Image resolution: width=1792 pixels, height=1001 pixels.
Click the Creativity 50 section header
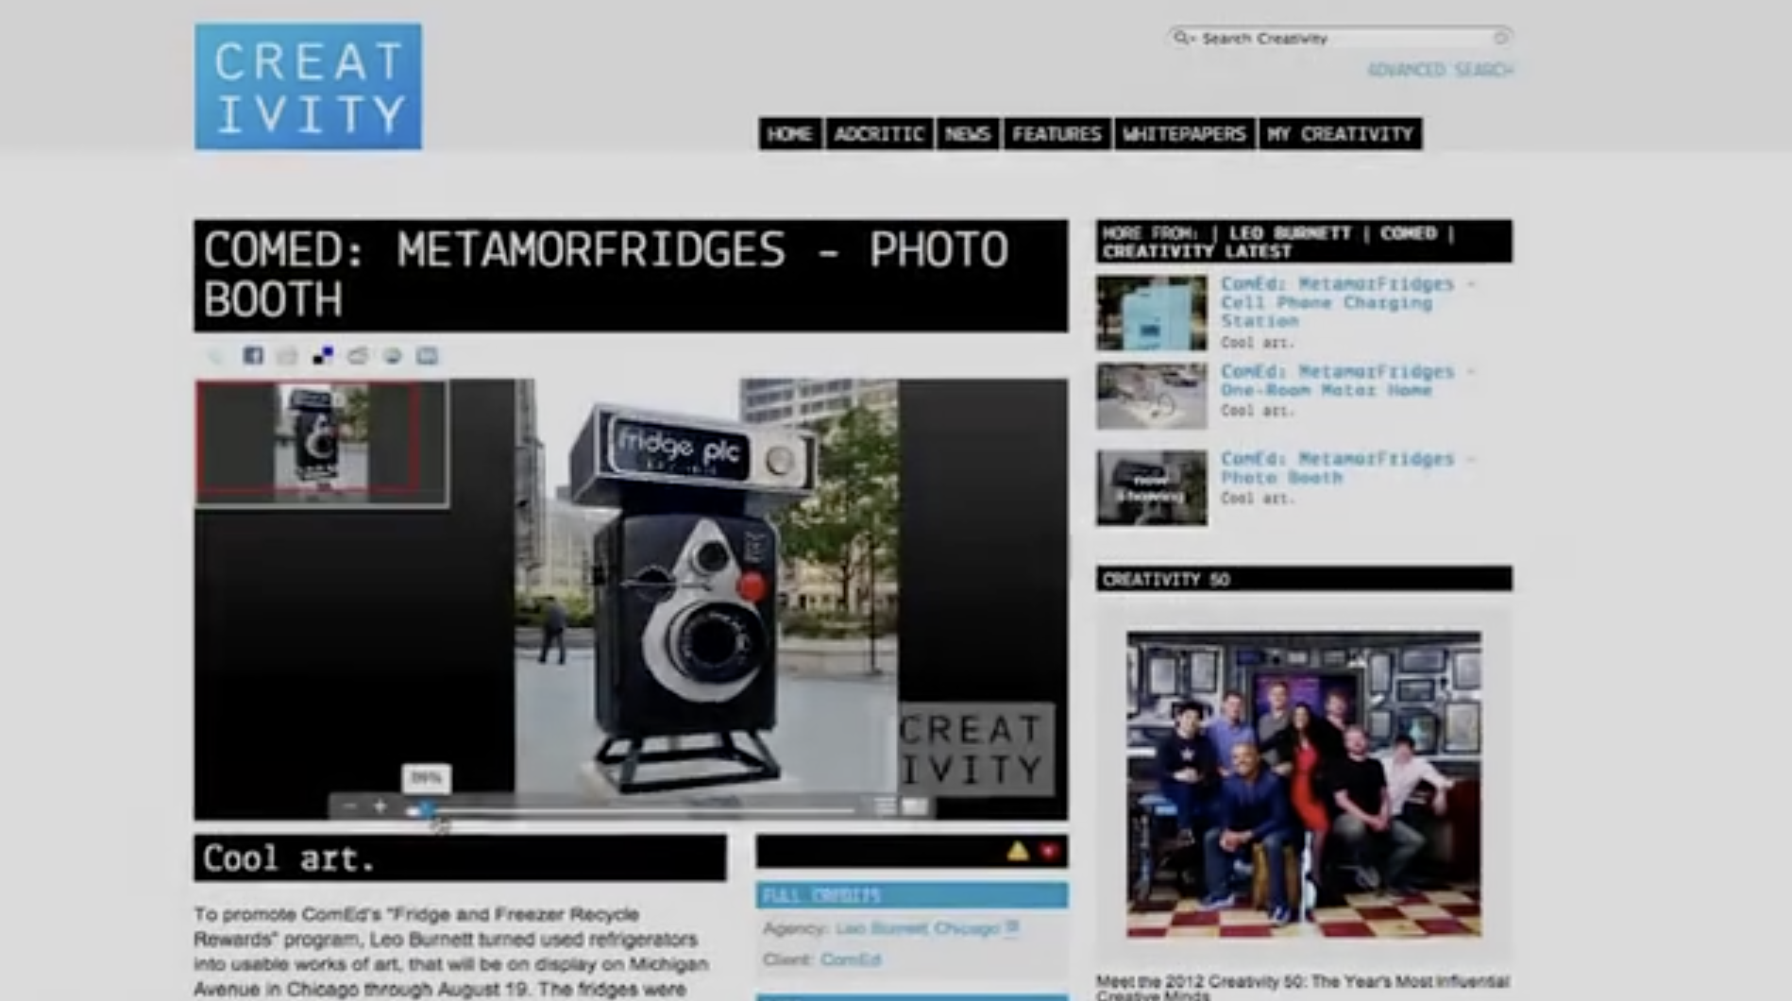(x=1304, y=579)
